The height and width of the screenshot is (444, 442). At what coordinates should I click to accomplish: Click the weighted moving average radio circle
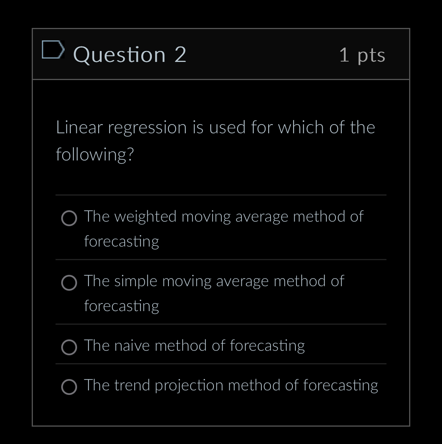coord(69,218)
